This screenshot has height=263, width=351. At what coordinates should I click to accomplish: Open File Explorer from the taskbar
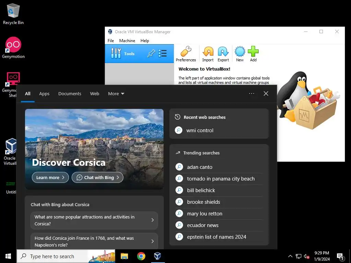[124, 256]
